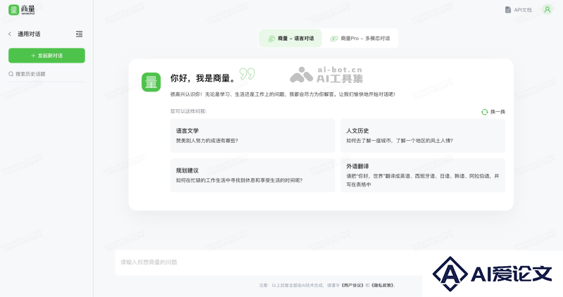Image resolution: width=563 pixels, height=297 pixels.
Task: Switch to 商量Pro - 多模态对话 tab
Action: tap(360, 39)
